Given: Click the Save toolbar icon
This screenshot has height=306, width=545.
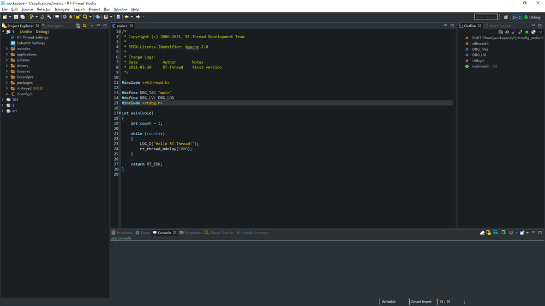Looking at the screenshot, I should point(16,17).
